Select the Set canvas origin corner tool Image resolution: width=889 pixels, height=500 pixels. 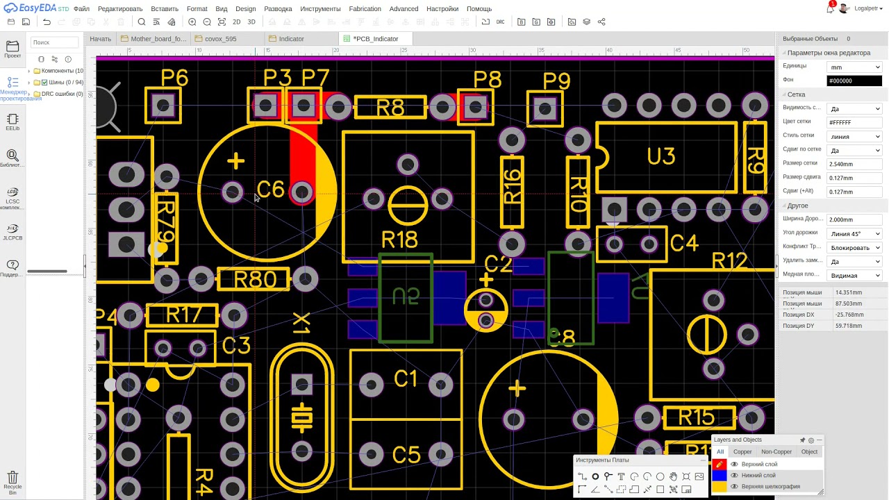pos(582,490)
